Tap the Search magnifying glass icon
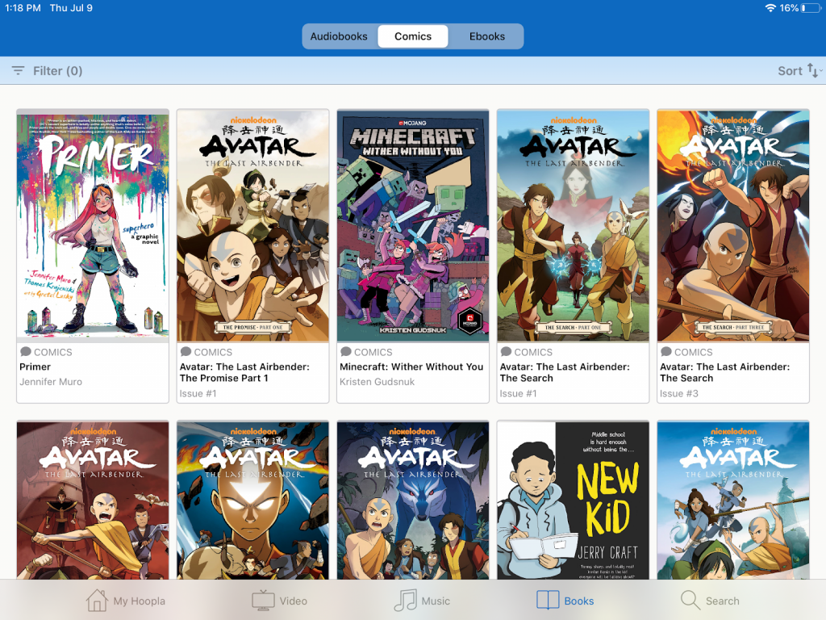 point(690,601)
